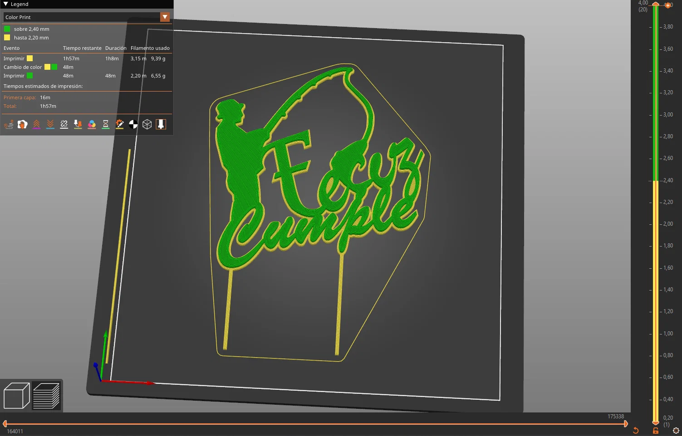The image size is (682, 436).
Task: Click the 1,00 tick on layer ruler
Action: click(668, 334)
